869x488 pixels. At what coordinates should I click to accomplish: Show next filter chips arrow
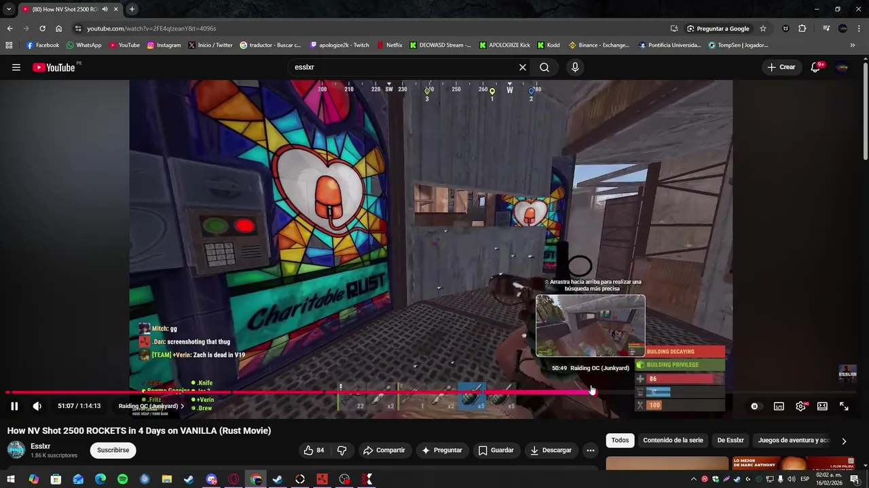[x=844, y=441]
